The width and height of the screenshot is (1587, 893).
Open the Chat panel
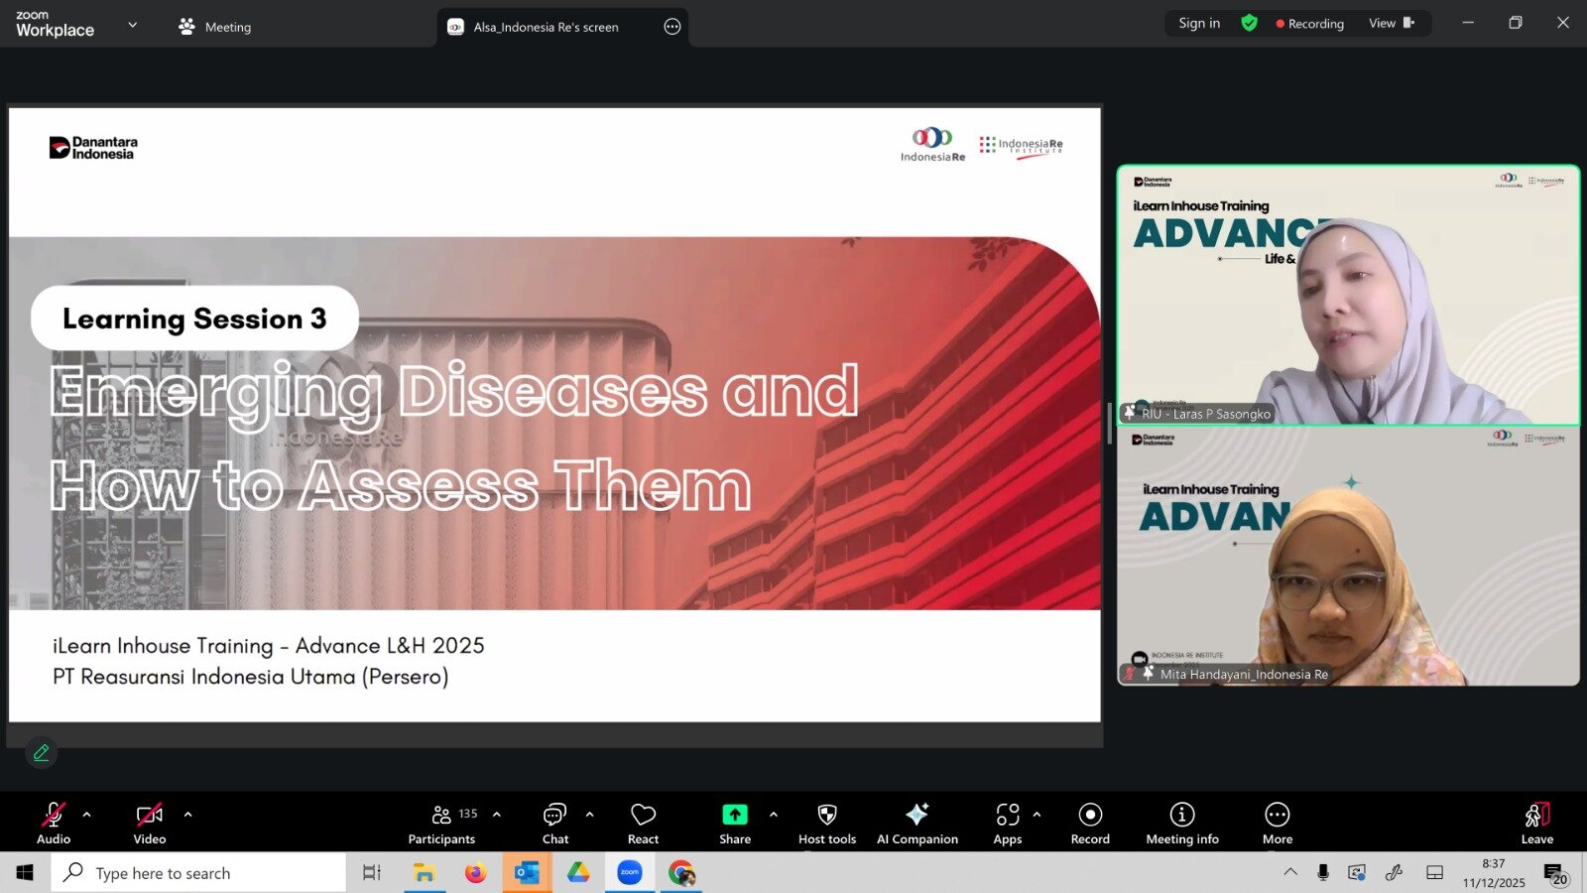click(554, 824)
